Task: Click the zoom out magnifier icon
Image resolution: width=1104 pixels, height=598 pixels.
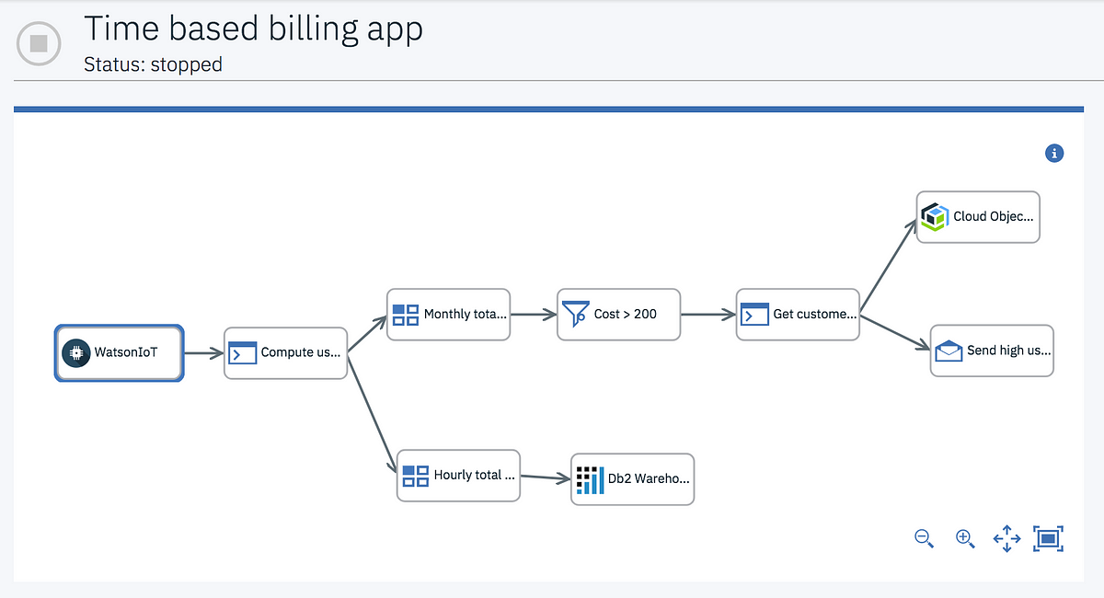Action: click(925, 539)
